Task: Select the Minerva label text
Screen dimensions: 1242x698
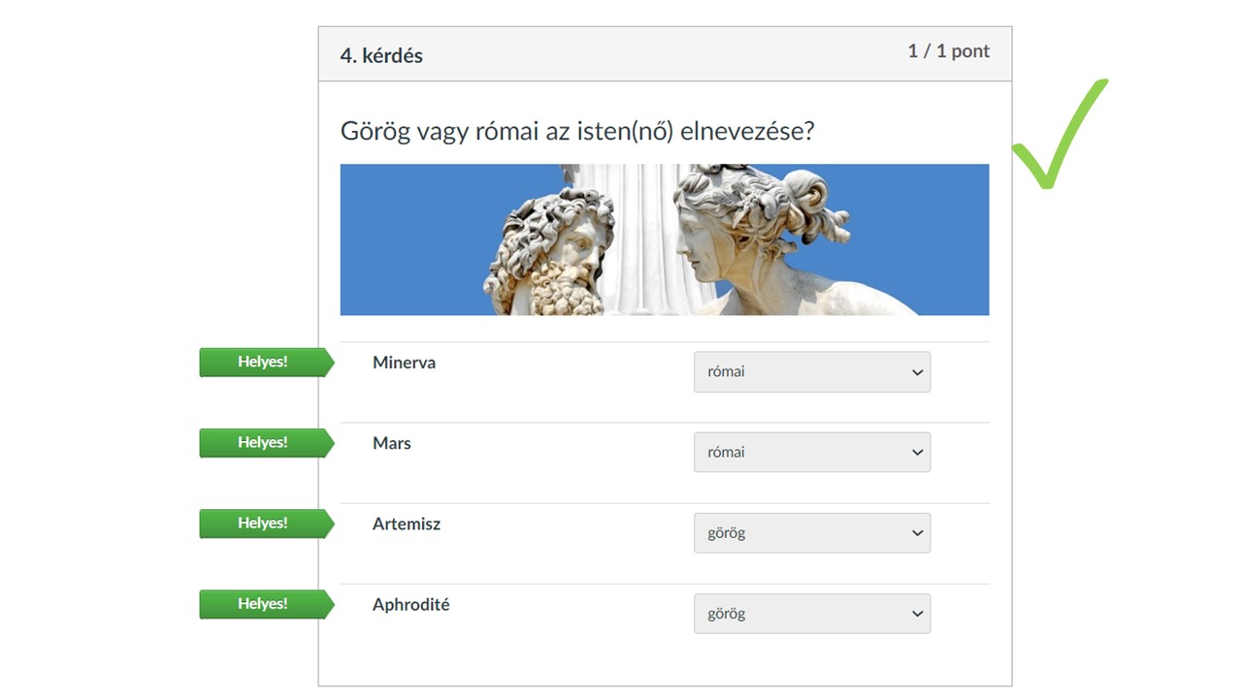Action: tap(404, 363)
